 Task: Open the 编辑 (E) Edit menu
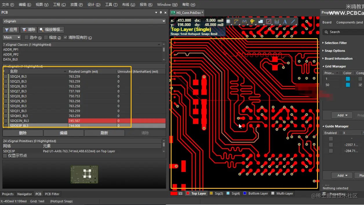25,5
